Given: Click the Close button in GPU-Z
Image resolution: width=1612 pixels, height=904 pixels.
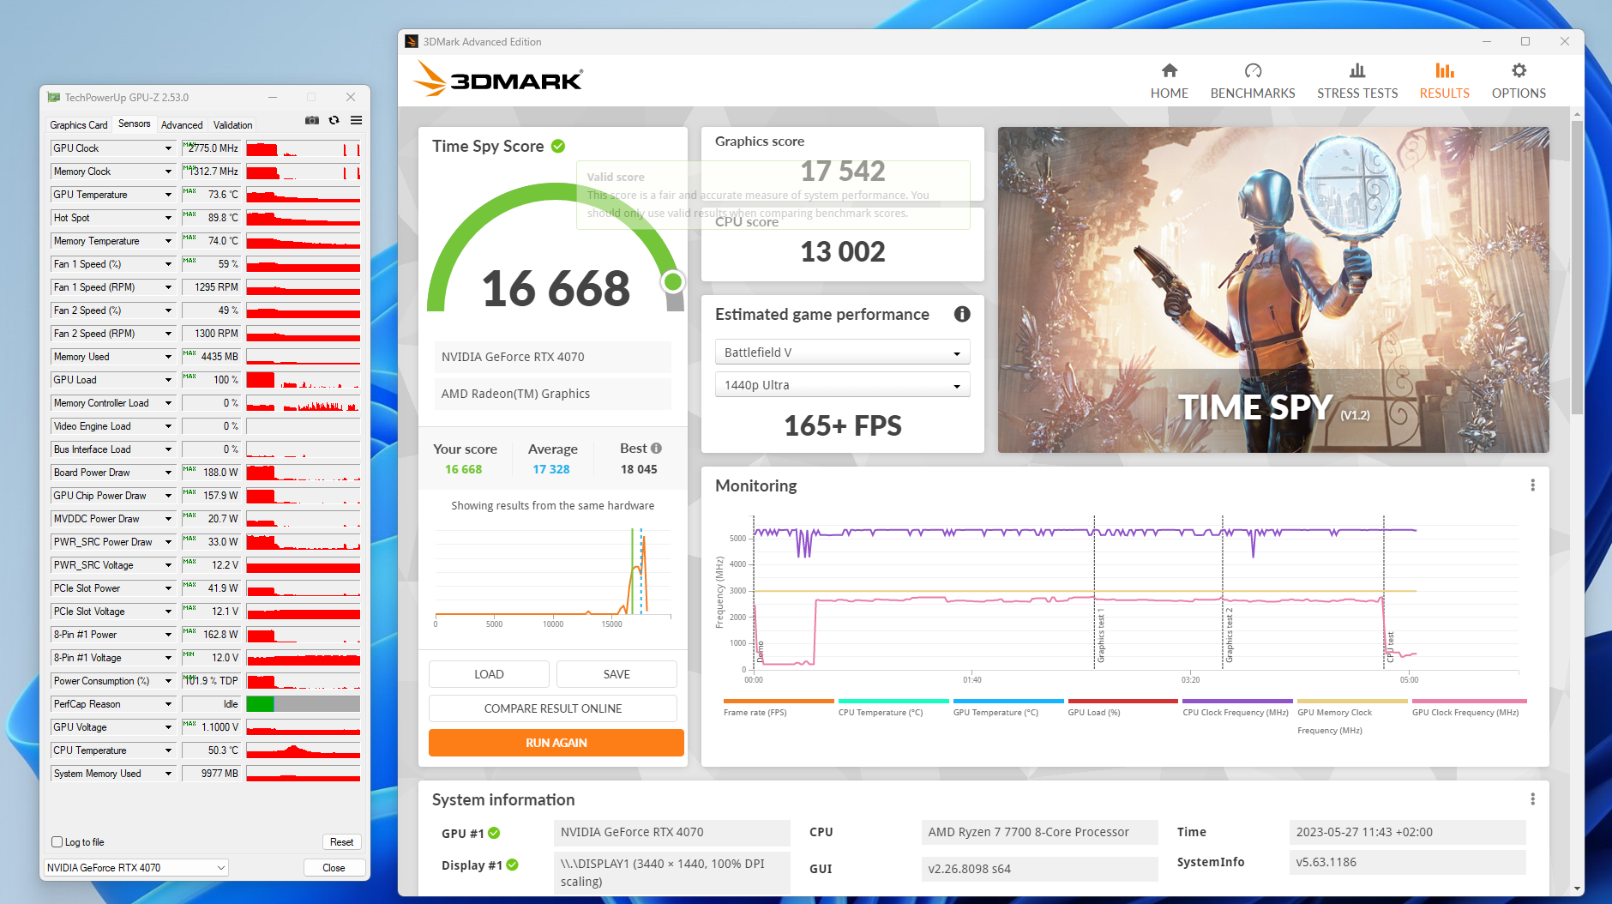Looking at the screenshot, I should [334, 868].
